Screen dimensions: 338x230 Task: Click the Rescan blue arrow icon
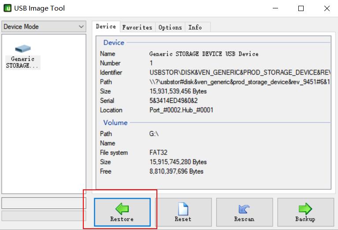point(244,209)
